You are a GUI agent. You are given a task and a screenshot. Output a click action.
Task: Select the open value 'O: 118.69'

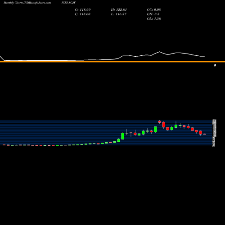tap(83, 10)
